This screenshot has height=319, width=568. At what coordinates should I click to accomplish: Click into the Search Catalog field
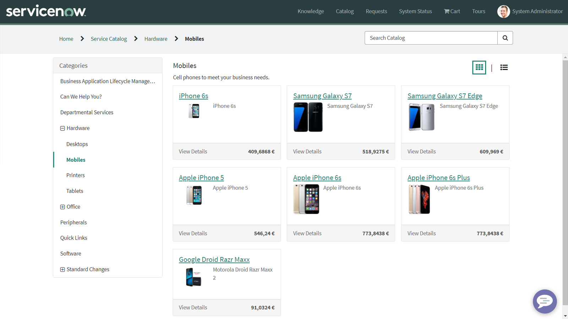[431, 38]
